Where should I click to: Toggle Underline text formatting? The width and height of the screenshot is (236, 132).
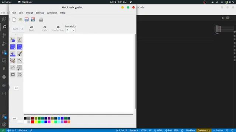[x=58, y=29]
